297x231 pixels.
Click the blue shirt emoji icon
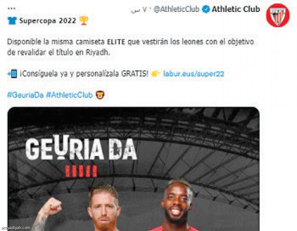point(12,21)
